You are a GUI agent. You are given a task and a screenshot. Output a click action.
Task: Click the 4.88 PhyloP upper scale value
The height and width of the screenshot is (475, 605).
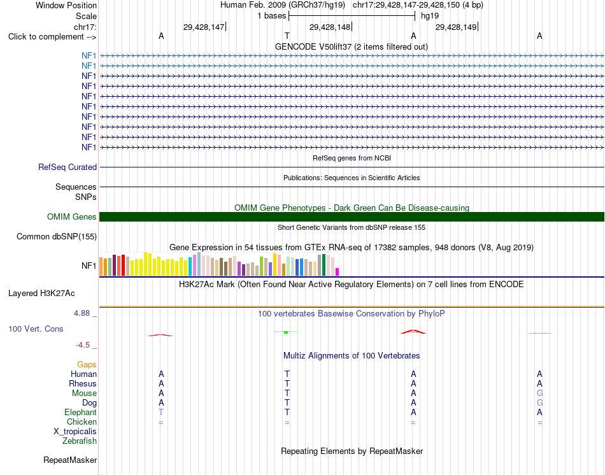(x=82, y=313)
